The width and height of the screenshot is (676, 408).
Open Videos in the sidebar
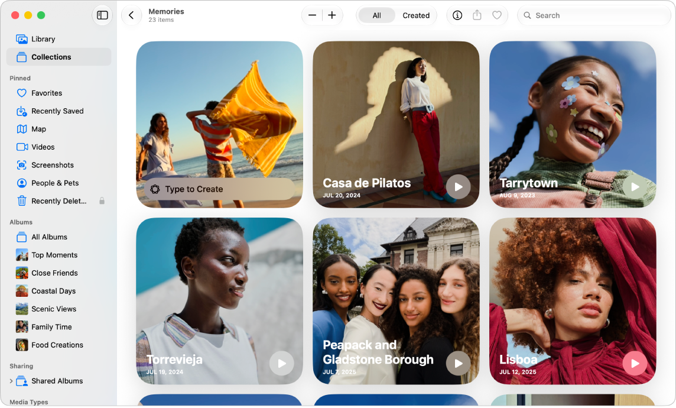point(58,147)
